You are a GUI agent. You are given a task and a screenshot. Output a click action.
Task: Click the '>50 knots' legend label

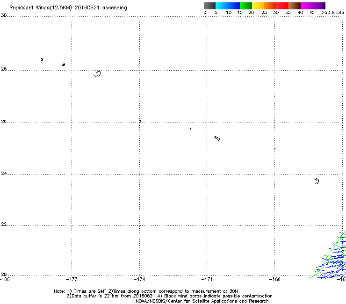click(x=332, y=13)
